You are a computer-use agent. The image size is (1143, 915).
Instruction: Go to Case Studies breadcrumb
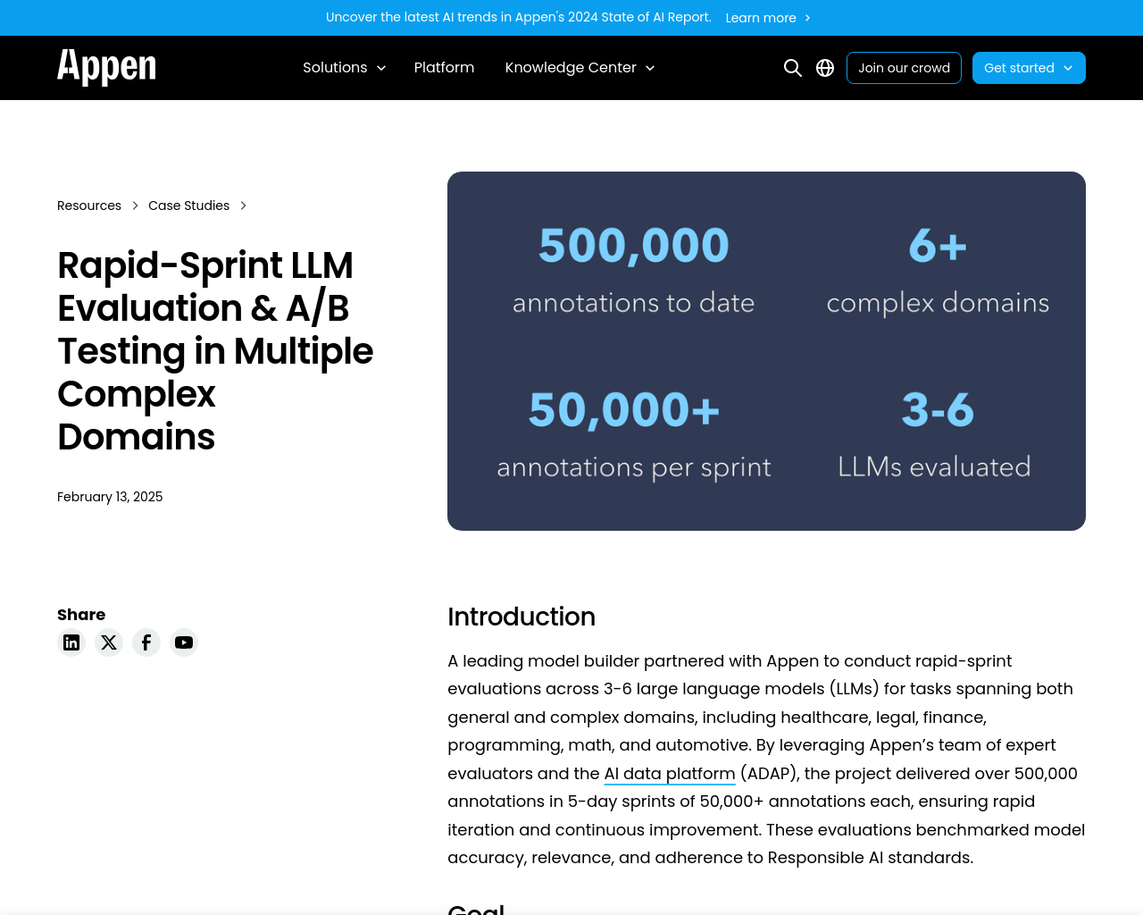188,206
